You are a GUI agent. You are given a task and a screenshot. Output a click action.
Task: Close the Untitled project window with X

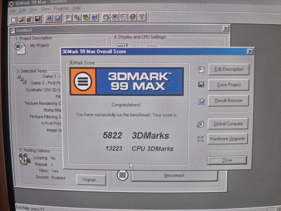click(x=226, y=28)
